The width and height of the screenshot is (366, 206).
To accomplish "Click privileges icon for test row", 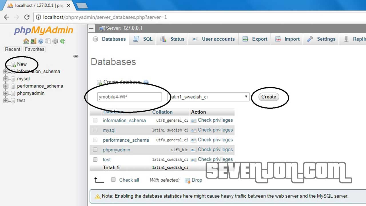I will [194, 160].
